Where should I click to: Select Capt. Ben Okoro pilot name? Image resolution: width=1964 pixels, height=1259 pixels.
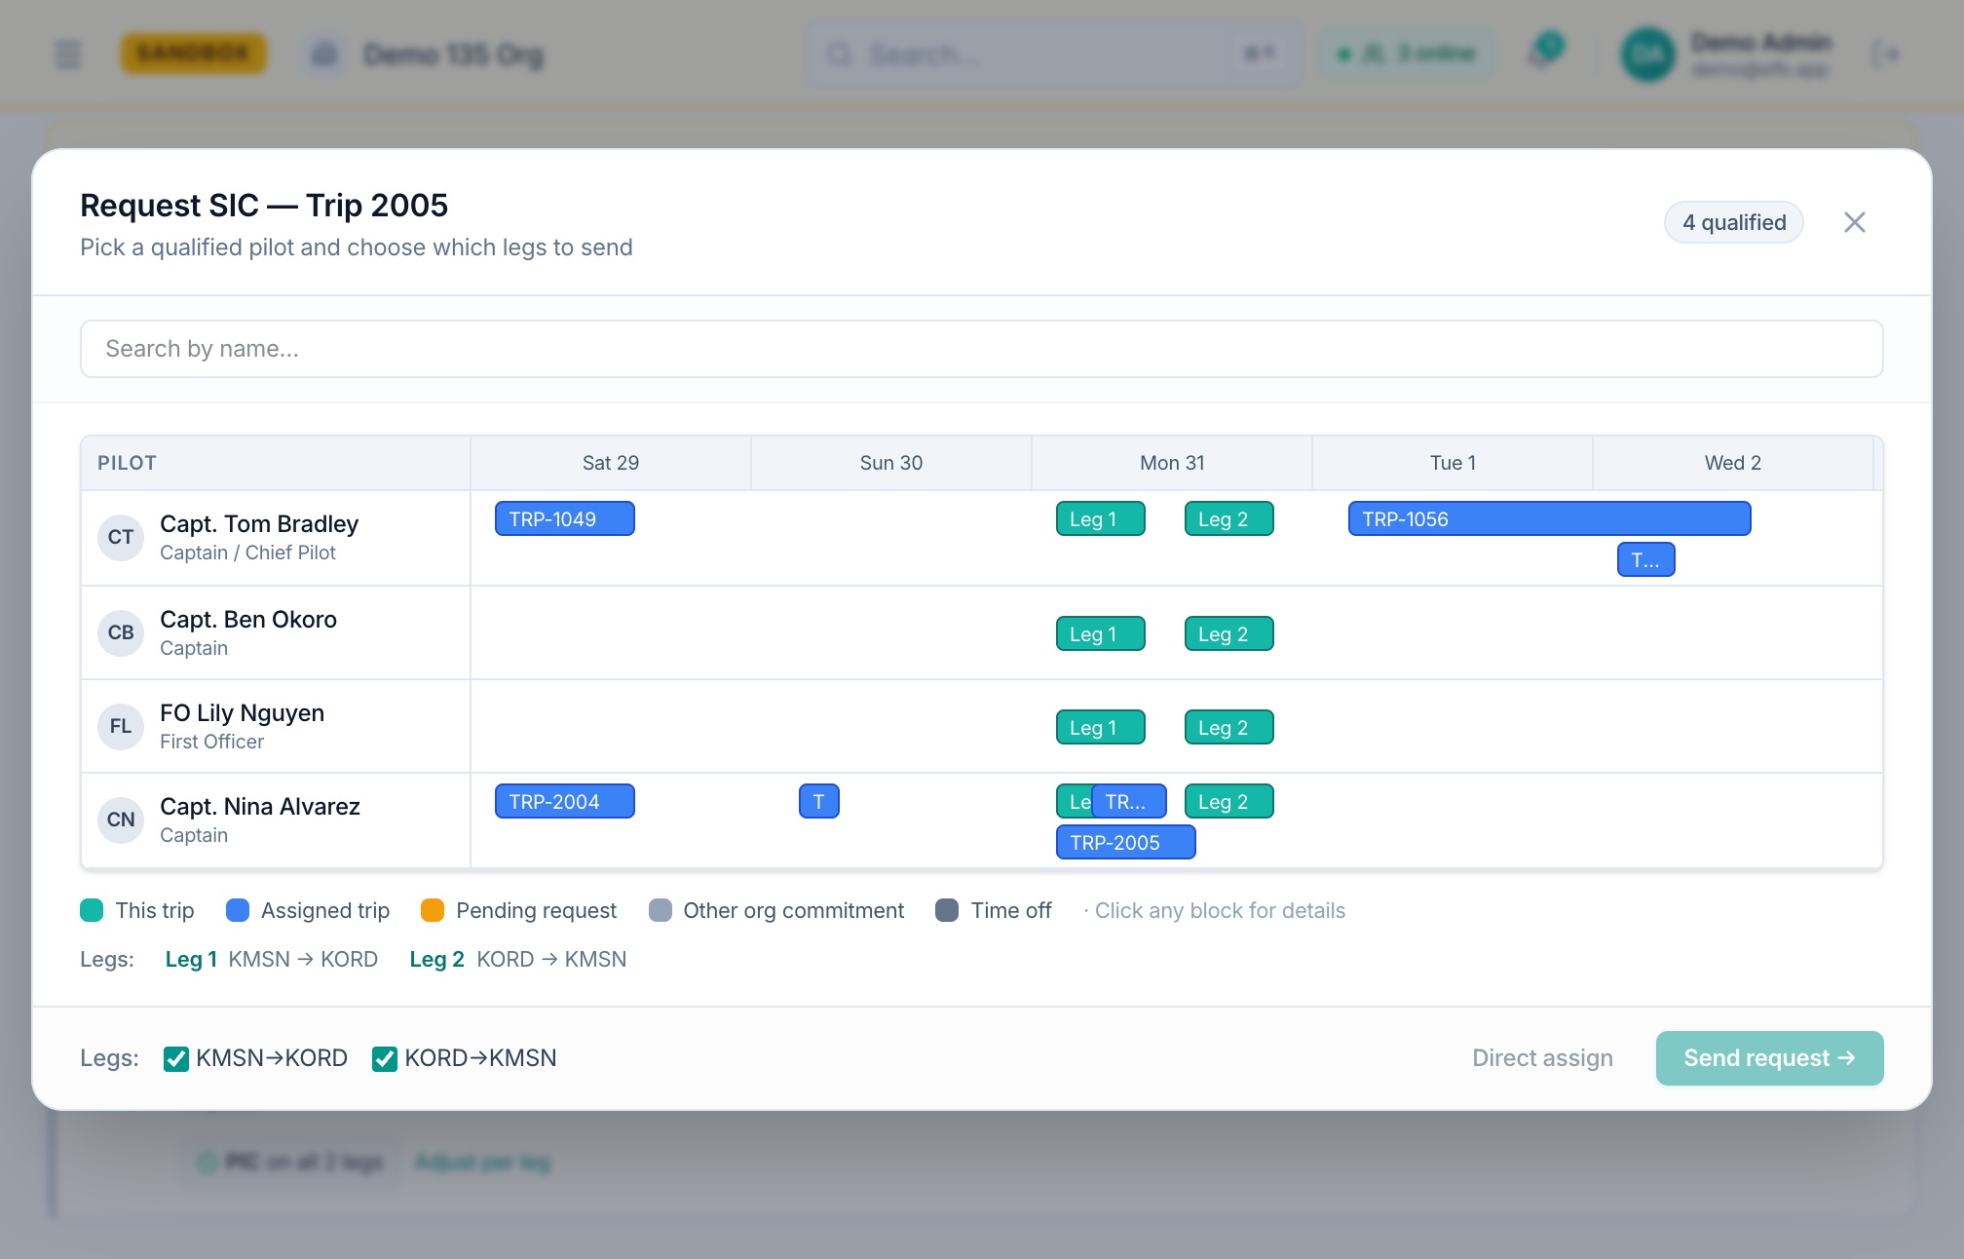click(x=248, y=620)
